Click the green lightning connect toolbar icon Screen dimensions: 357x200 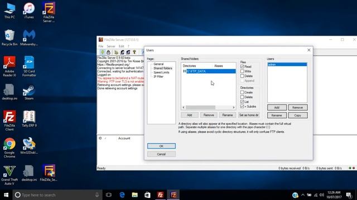point(103,52)
